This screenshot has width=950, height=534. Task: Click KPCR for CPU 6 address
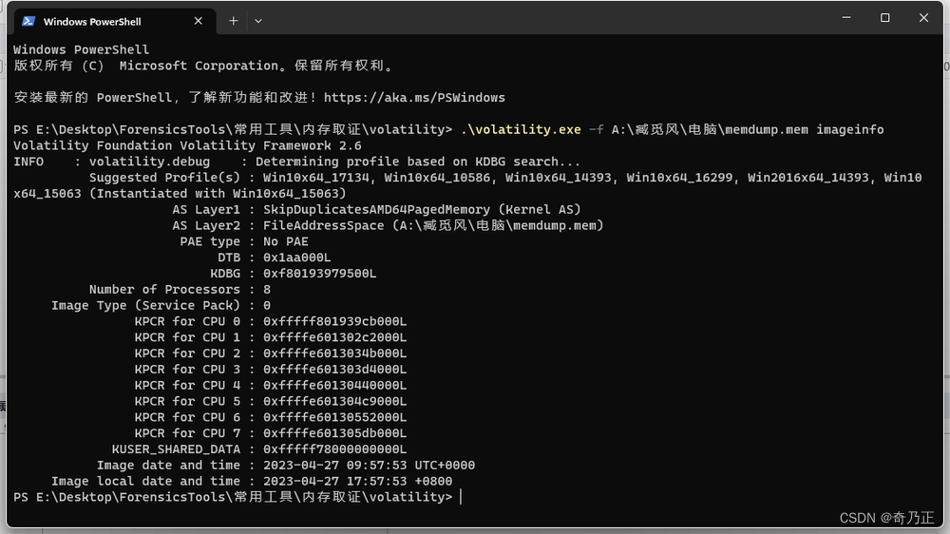click(334, 418)
